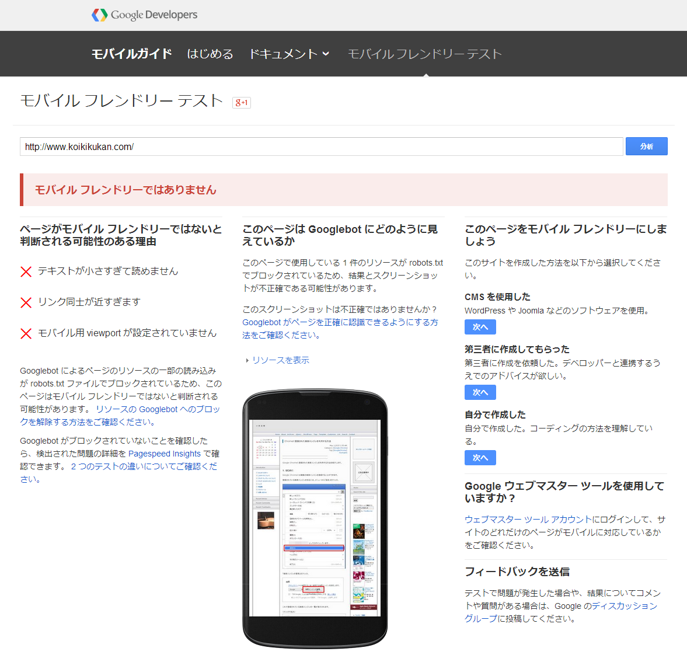Expand the ドキュメント dropdown menu
This screenshot has height=655, width=687.
(x=289, y=54)
